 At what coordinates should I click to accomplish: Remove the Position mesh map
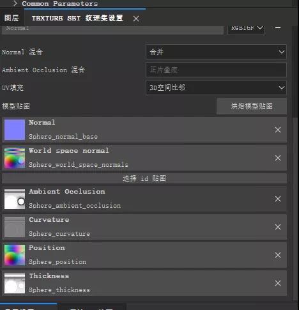(x=278, y=255)
